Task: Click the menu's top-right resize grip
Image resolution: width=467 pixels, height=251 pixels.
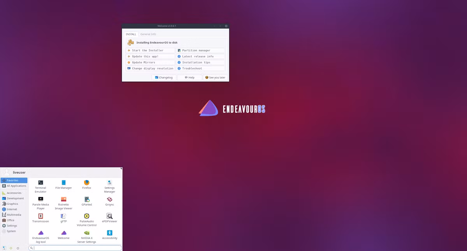Action: (x=121, y=169)
